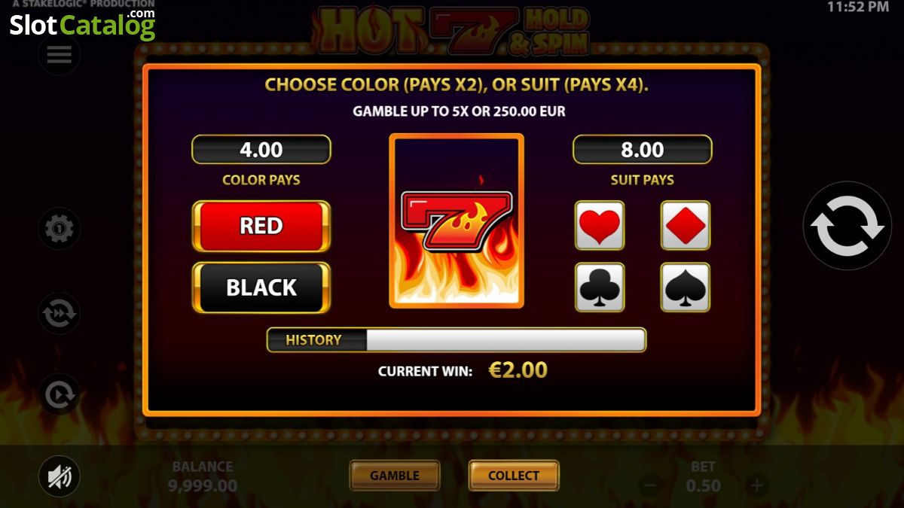Choose the BLACK color button
Viewport: 904px width, 508px height.
tap(261, 287)
